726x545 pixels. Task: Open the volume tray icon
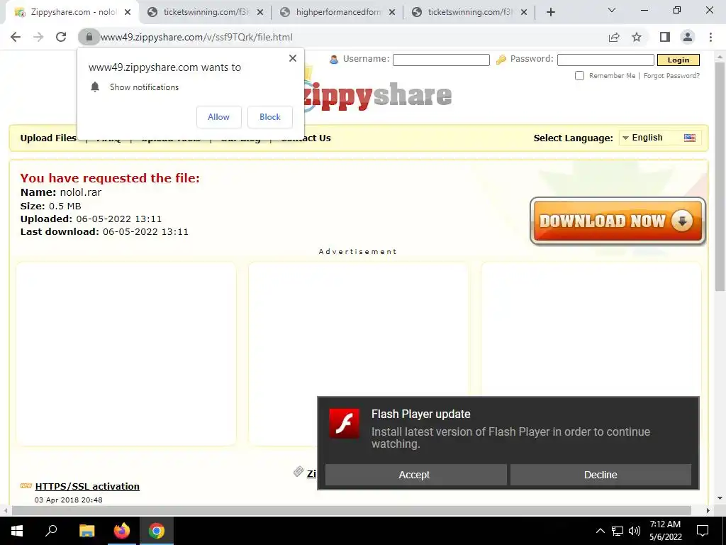[x=635, y=531]
